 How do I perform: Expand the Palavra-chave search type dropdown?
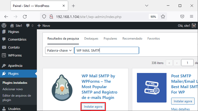(59, 50)
